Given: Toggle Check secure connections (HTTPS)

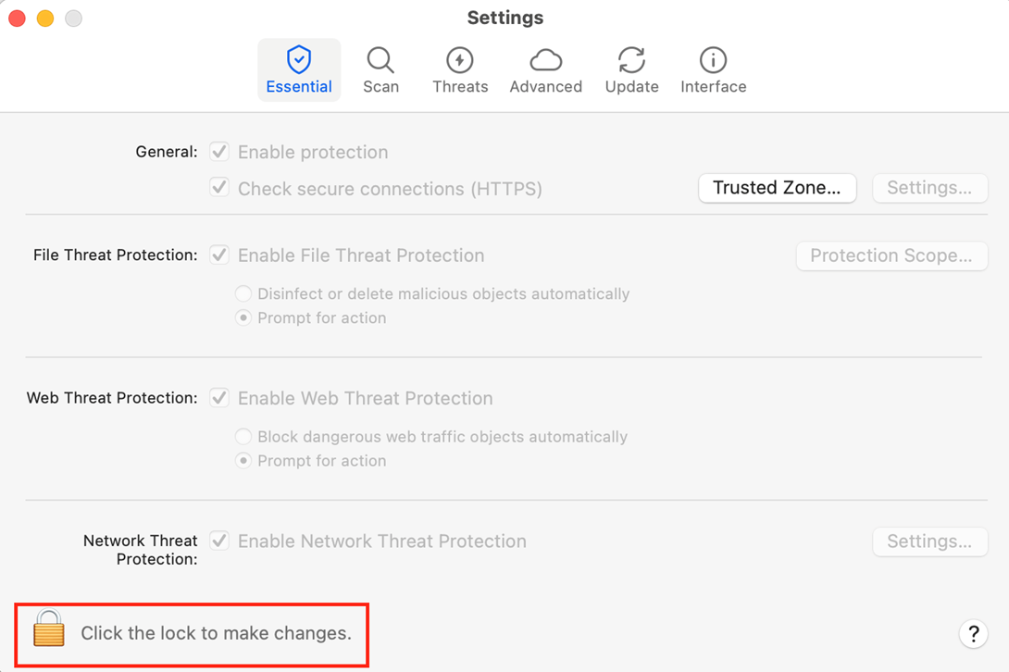Looking at the screenshot, I should click(219, 188).
